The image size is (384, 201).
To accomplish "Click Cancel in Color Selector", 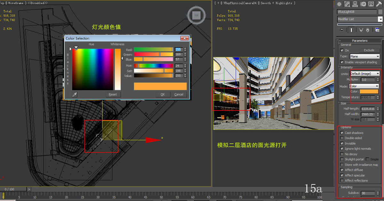I will click(x=179, y=94).
